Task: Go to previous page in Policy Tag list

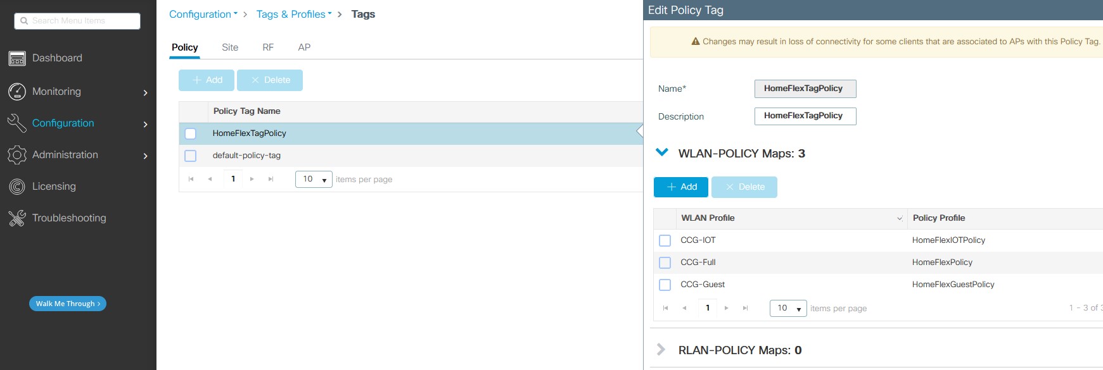Action: 210,179
